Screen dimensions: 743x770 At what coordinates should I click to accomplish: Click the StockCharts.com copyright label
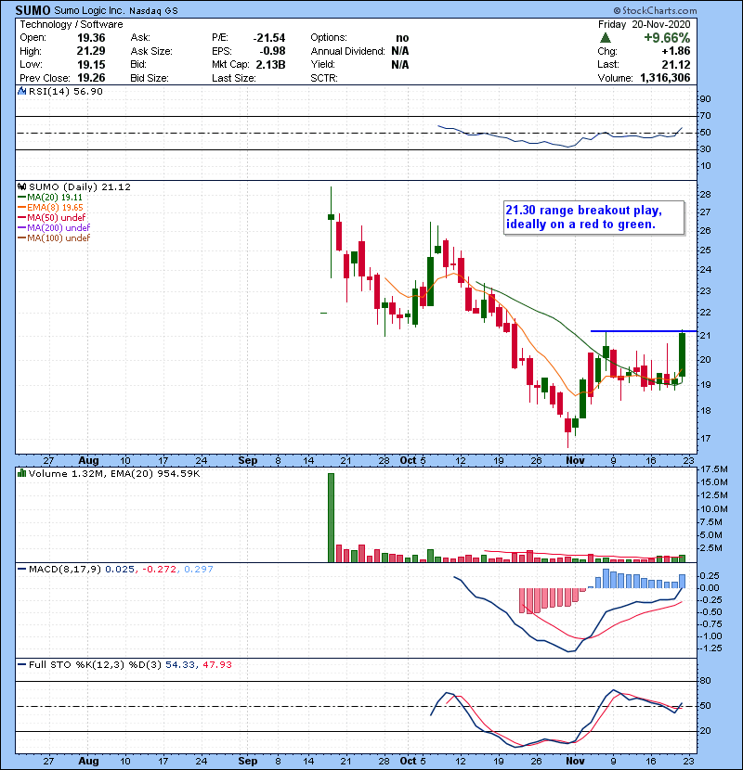tap(655, 10)
